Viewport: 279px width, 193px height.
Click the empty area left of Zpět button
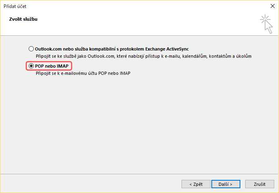click(100, 184)
